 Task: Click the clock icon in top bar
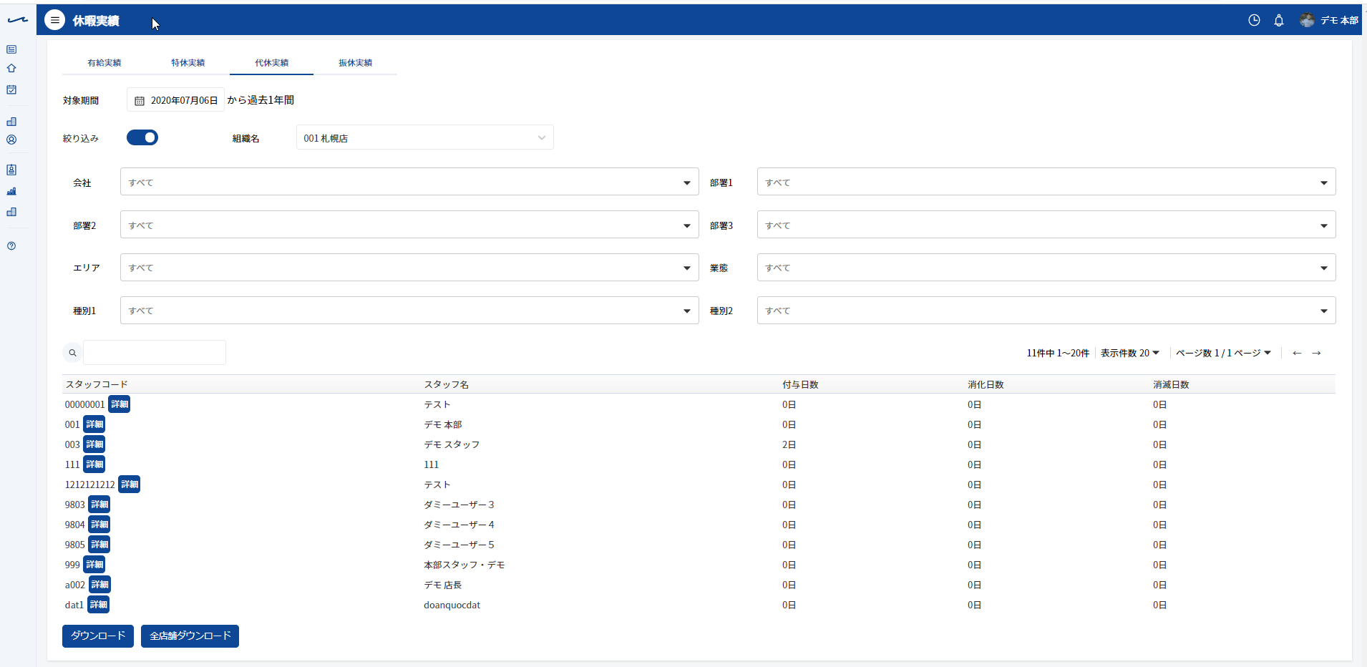point(1254,20)
